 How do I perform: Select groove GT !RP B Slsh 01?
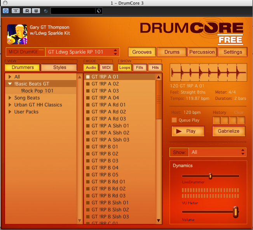tap(120, 203)
